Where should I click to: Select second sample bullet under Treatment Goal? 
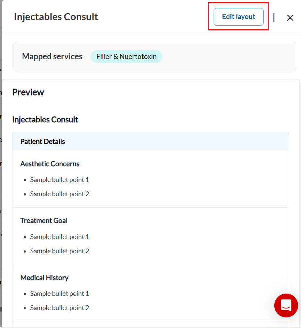pyautogui.click(x=60, y=251)
